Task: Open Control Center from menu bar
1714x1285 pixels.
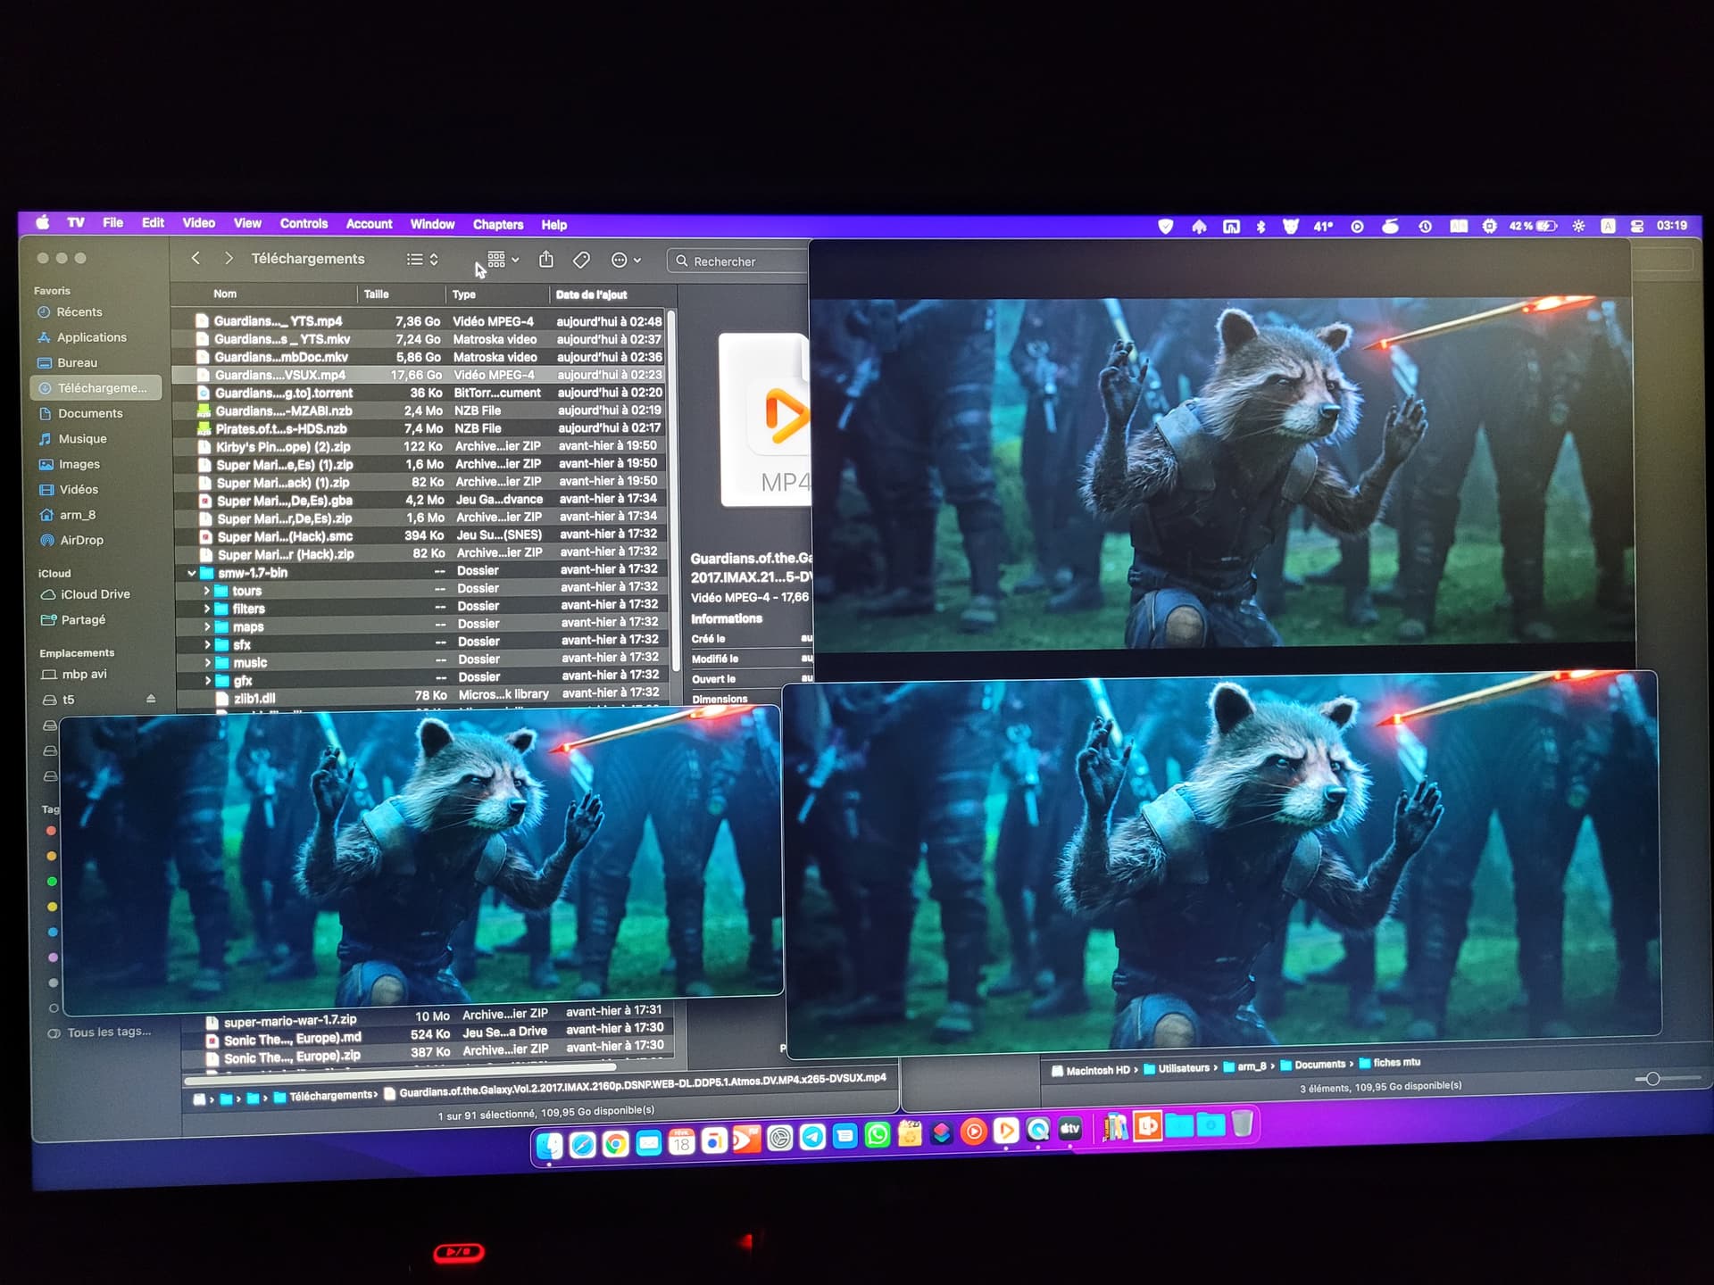Action: click(1636, 227)
